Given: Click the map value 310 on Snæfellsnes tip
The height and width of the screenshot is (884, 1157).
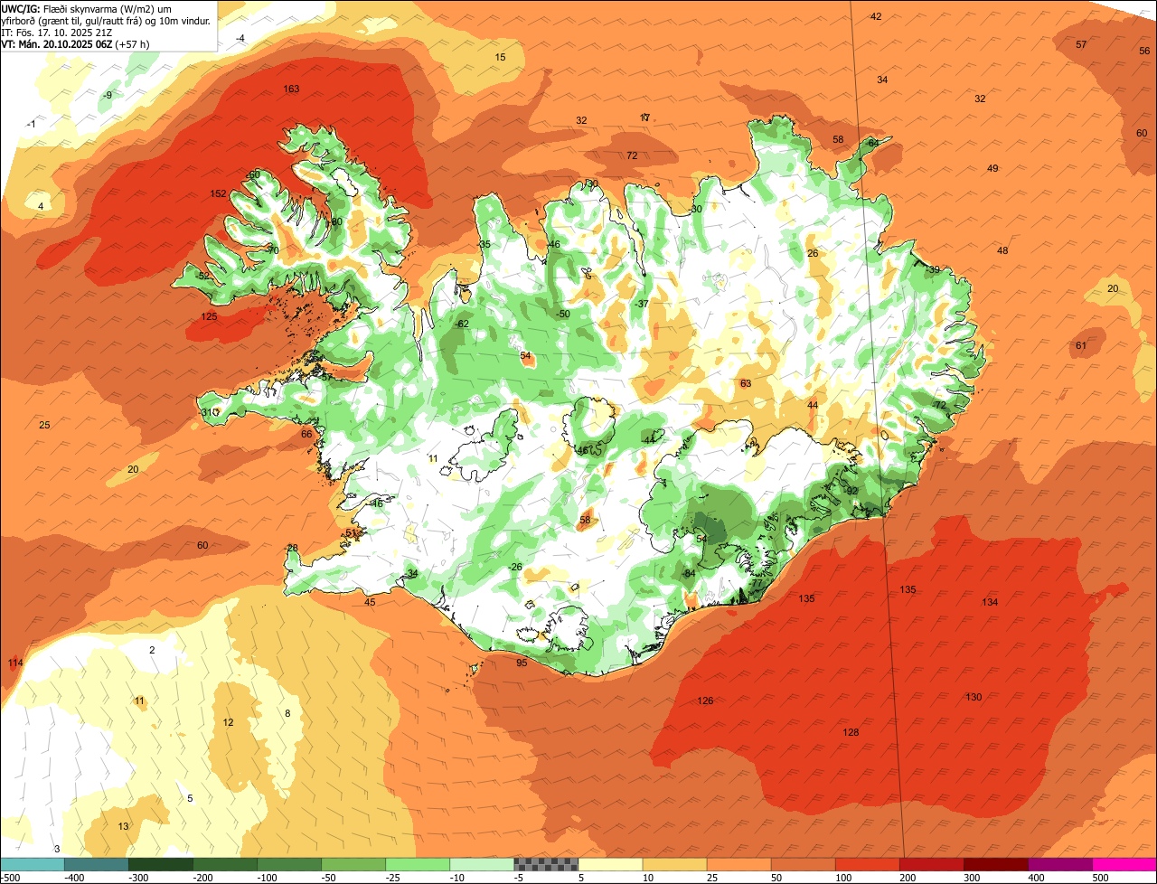Looking at the screenshot, I should 210,412.
